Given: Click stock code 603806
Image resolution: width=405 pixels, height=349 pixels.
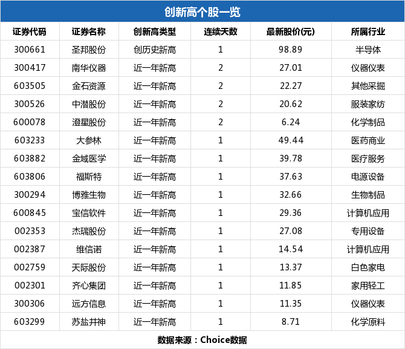Looking at the screenshot, I should (30, 177).
